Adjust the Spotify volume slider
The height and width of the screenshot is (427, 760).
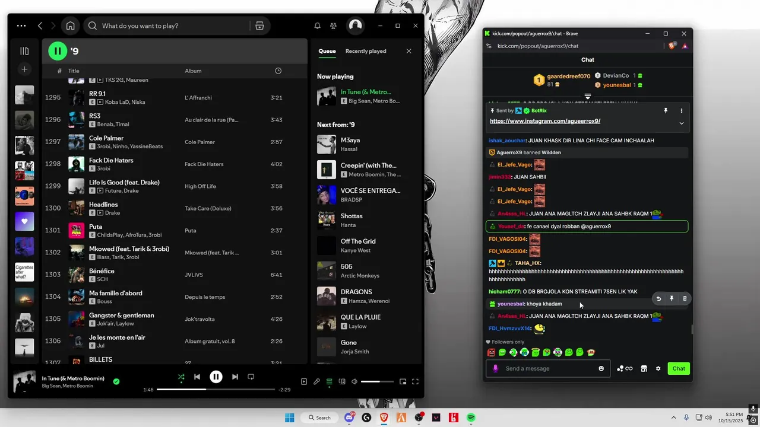[377, 382]
